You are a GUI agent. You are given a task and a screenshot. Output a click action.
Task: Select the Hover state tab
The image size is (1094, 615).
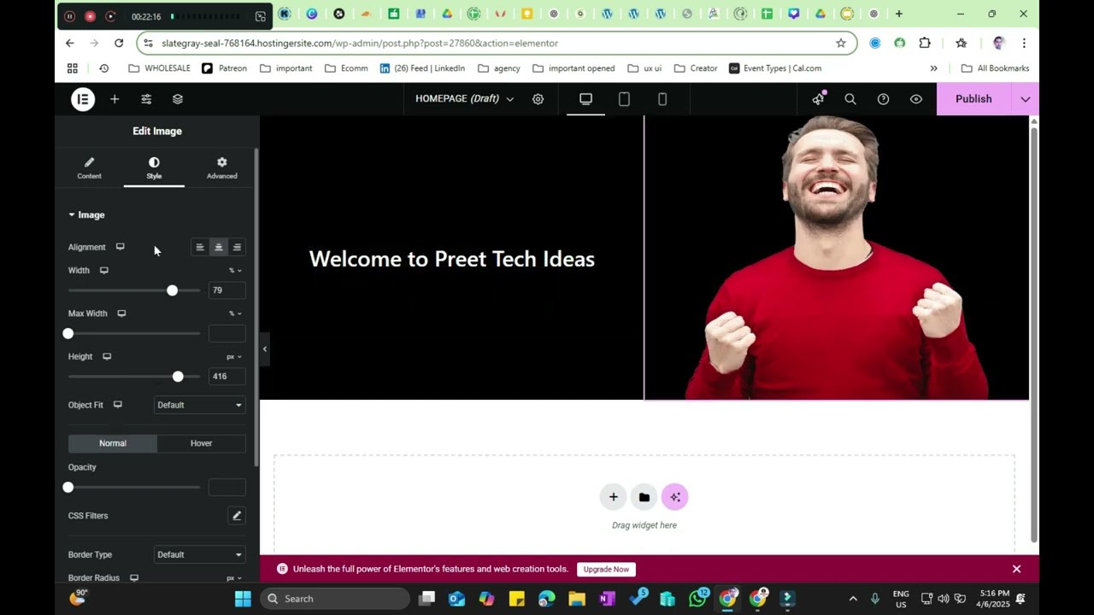click(x=202, y=443)
